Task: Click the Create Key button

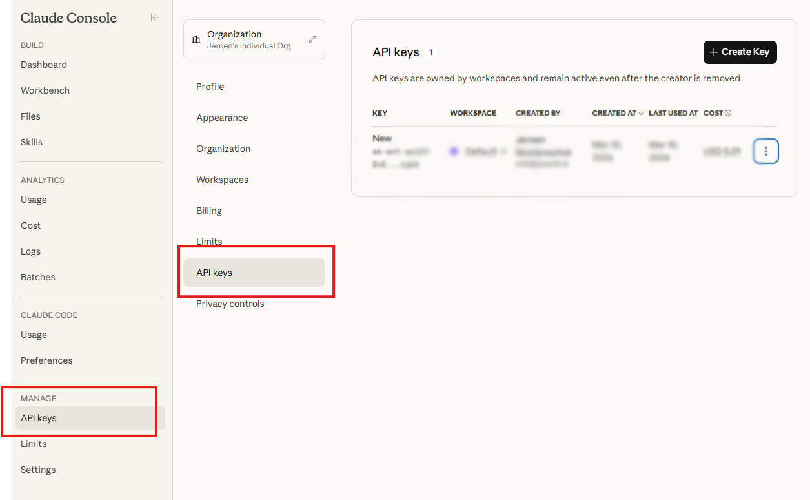Action: 740,52
